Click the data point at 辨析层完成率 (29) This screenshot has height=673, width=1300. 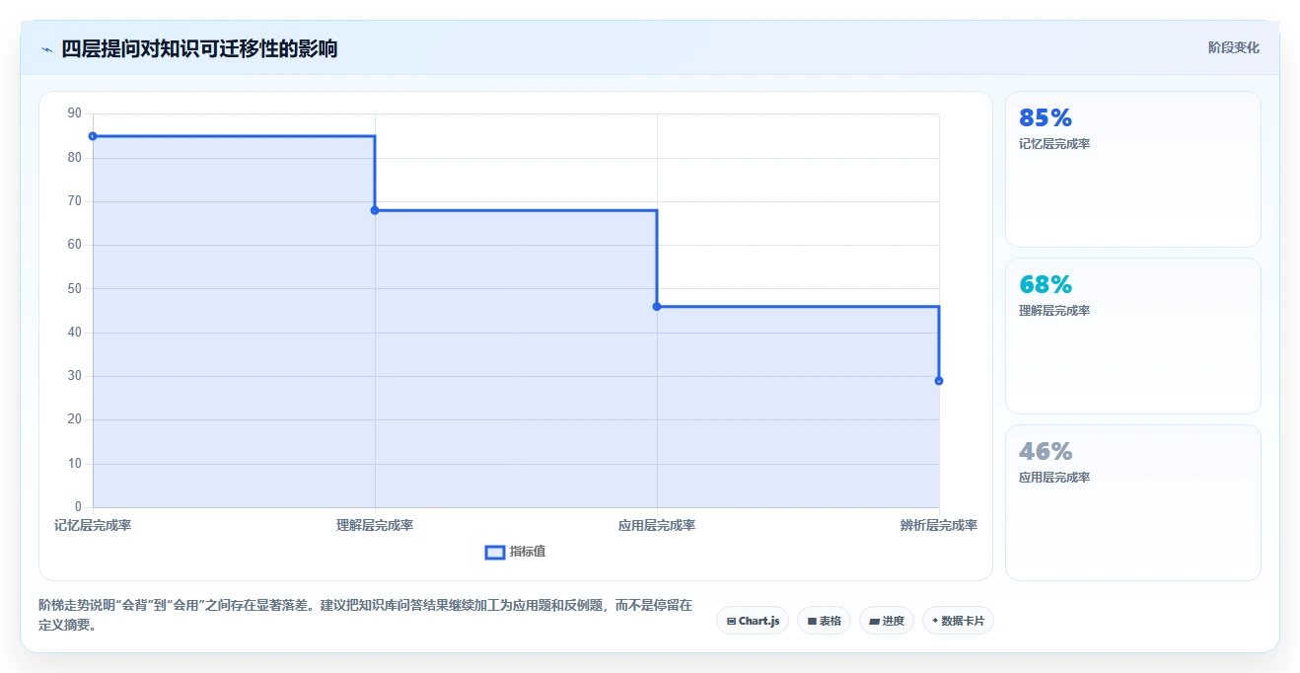coord(939,381)
